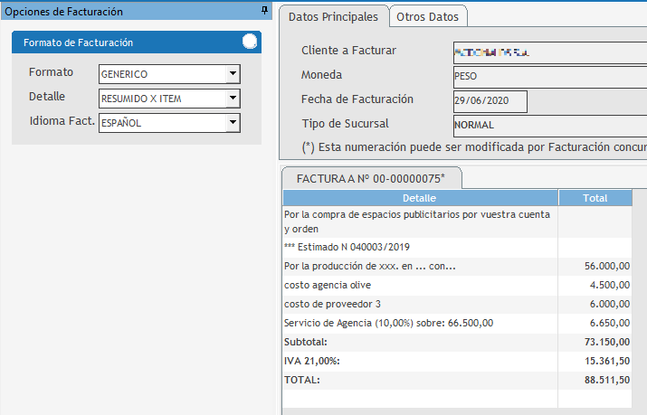Screen dimensions: 647x415
Task: Select the FACTURA A Nº 00-00000075 tab
Action: [x=372, y=178]
